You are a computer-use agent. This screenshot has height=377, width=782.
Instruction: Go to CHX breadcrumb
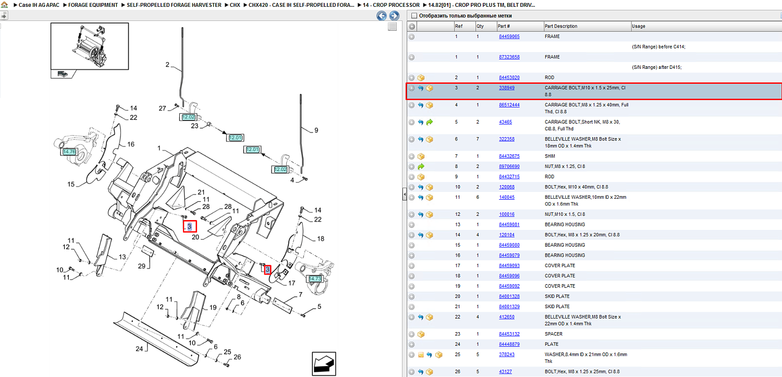235,5
